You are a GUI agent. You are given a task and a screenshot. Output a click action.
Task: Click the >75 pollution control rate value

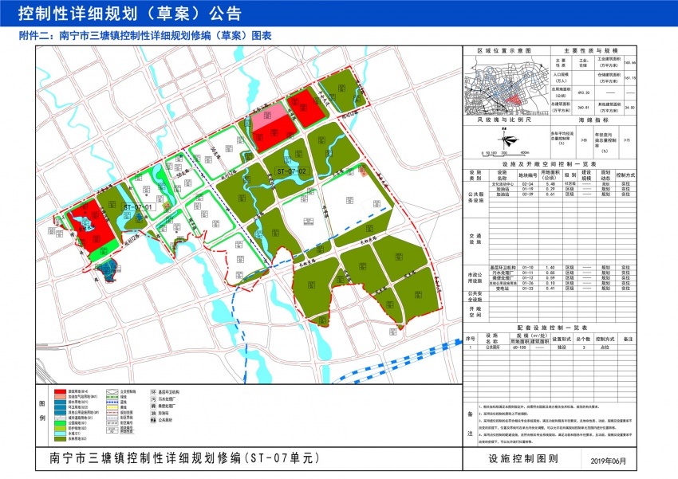pyautogui.click(x=627, y=140)
